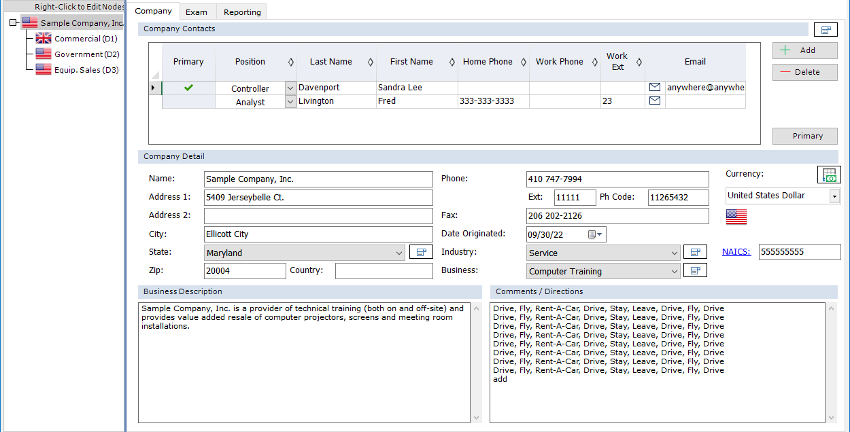Screen dimensions: 850x432
Task: Open the United States Dollar currency dropdown
Action: [x=834, y=196]
